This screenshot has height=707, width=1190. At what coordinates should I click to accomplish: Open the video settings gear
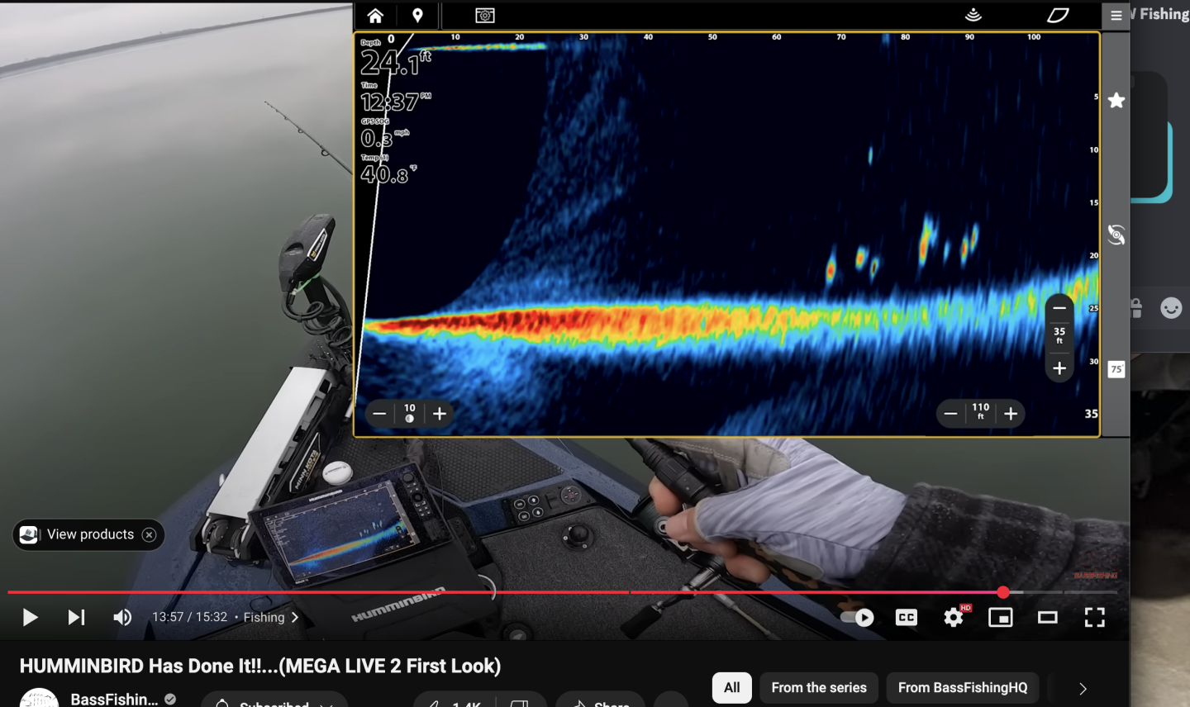click(x=954, y=618)
